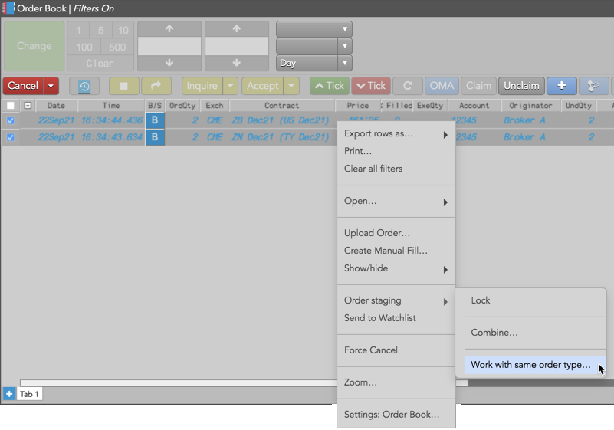Click the scissors icon in toolbar

click(593, 86)
